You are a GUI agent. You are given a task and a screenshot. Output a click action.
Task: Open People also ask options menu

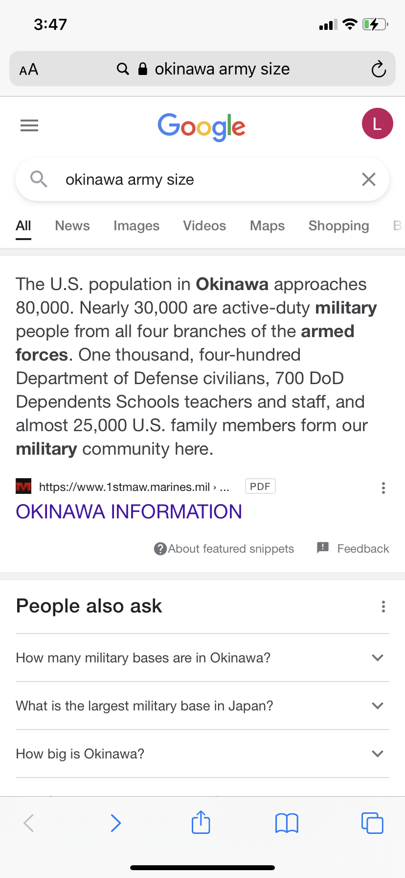coord(383,607)
